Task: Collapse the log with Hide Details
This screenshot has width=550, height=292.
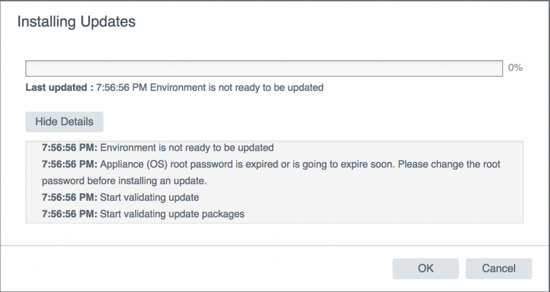Action: click(64, 122)
